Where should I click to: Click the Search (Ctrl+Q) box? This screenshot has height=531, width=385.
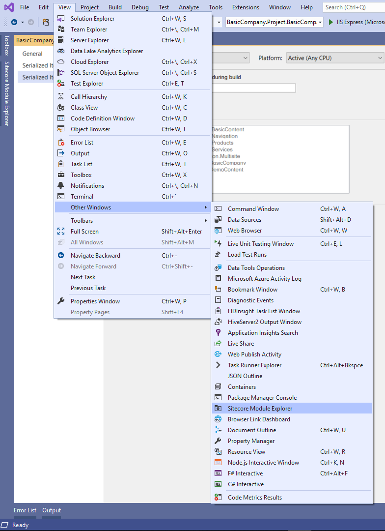[x=354, y=7]
